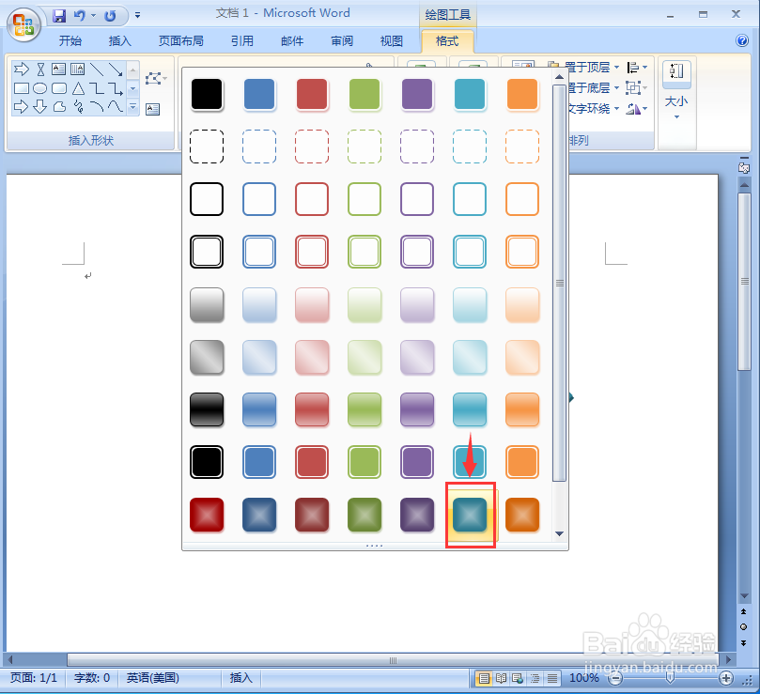The image size is (760, 694).
Task: Click the draw text box icon beside shapes gallery
Action: click(x=153, y=109)
